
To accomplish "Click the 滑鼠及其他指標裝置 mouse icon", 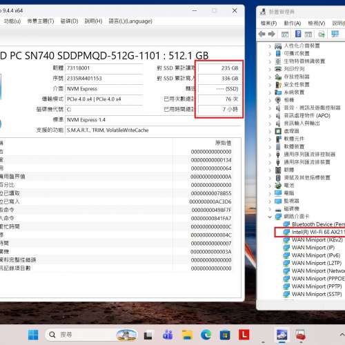I will coord(278,177).
